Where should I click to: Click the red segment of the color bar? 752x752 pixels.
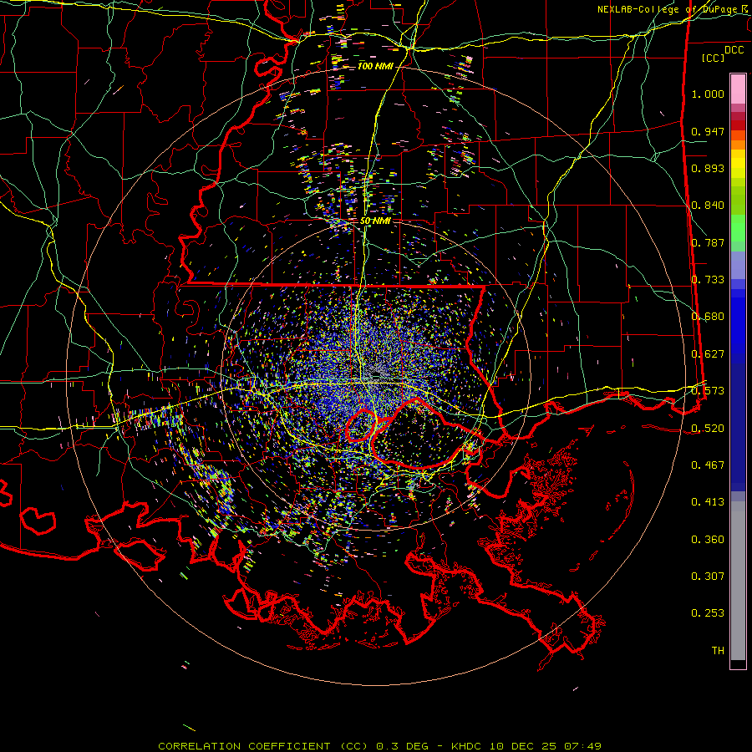pyautogui.click(x=738, y=125)
